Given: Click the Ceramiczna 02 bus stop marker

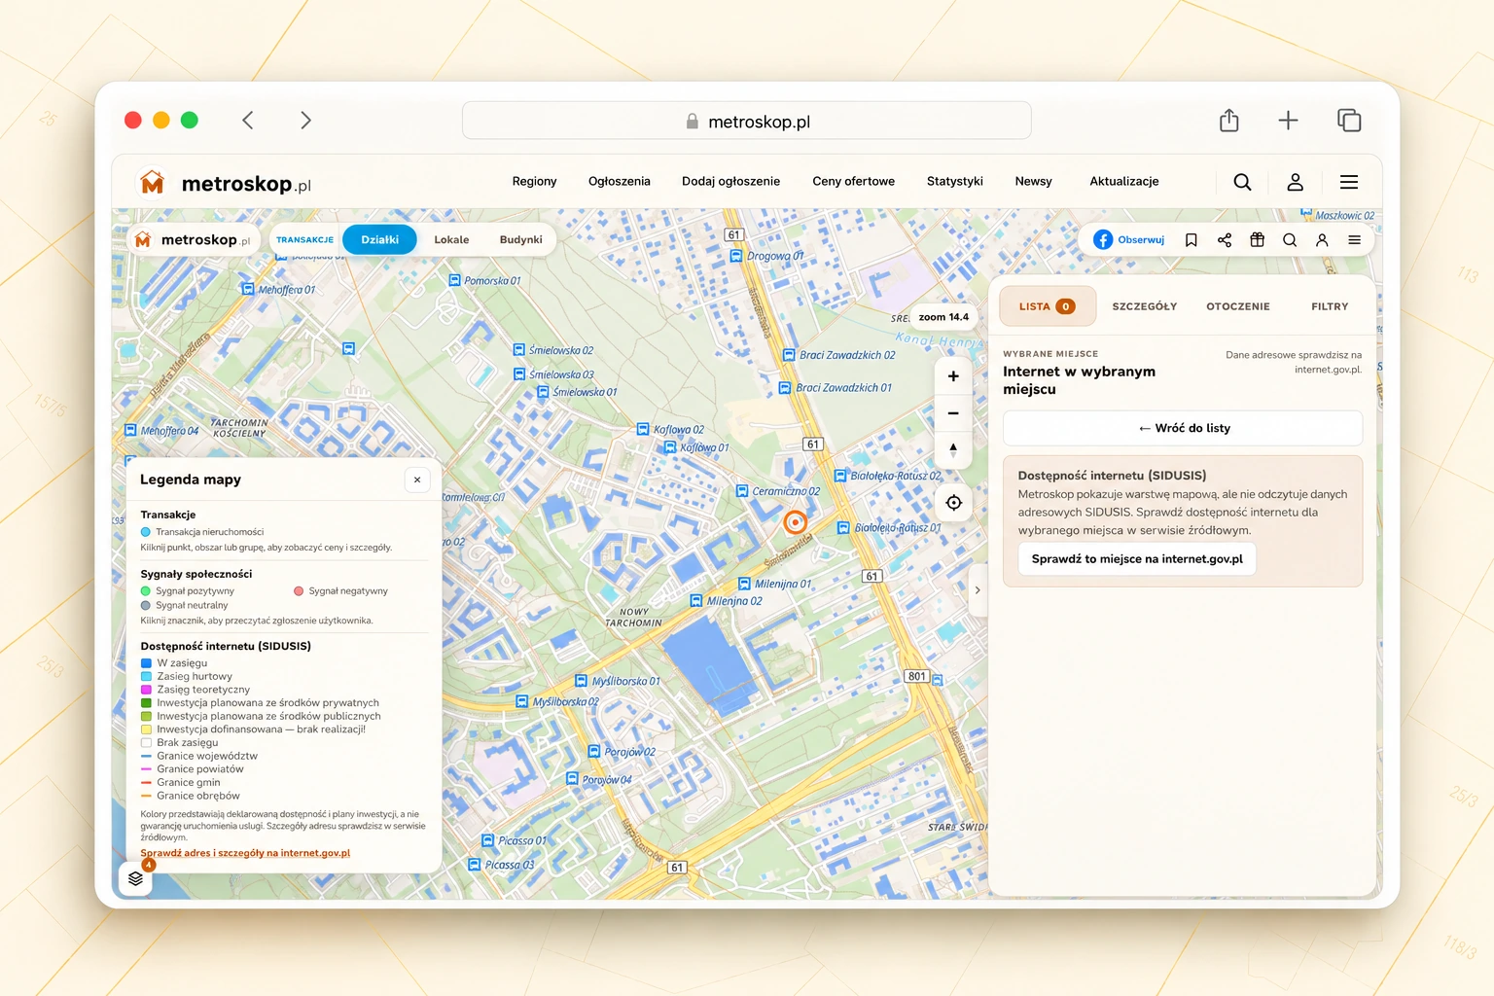Looking at the screenshot, I should (742, 491).
